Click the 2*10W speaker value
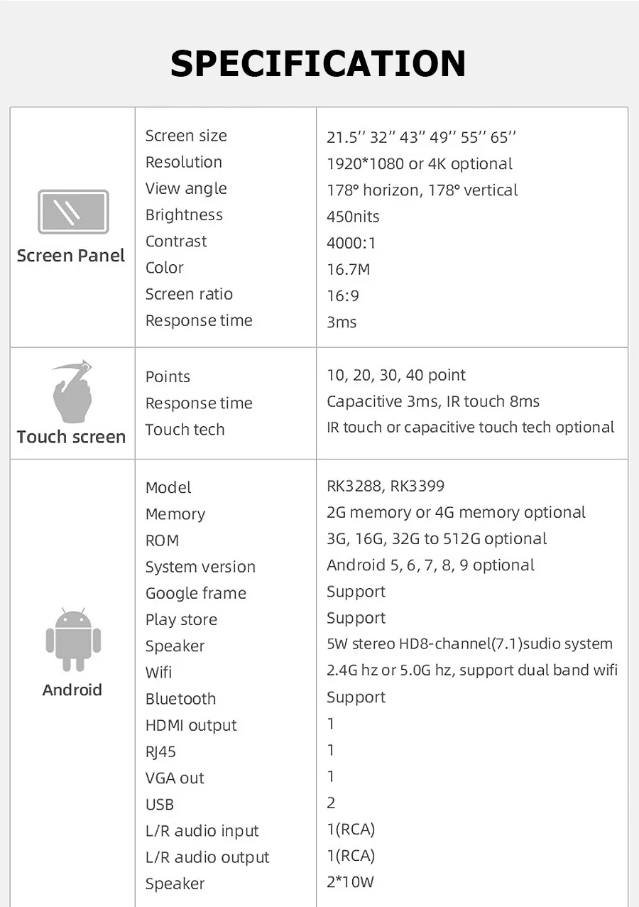Viewport: 639px width, 907px height. pyautogui.click(x=350, y=882)
